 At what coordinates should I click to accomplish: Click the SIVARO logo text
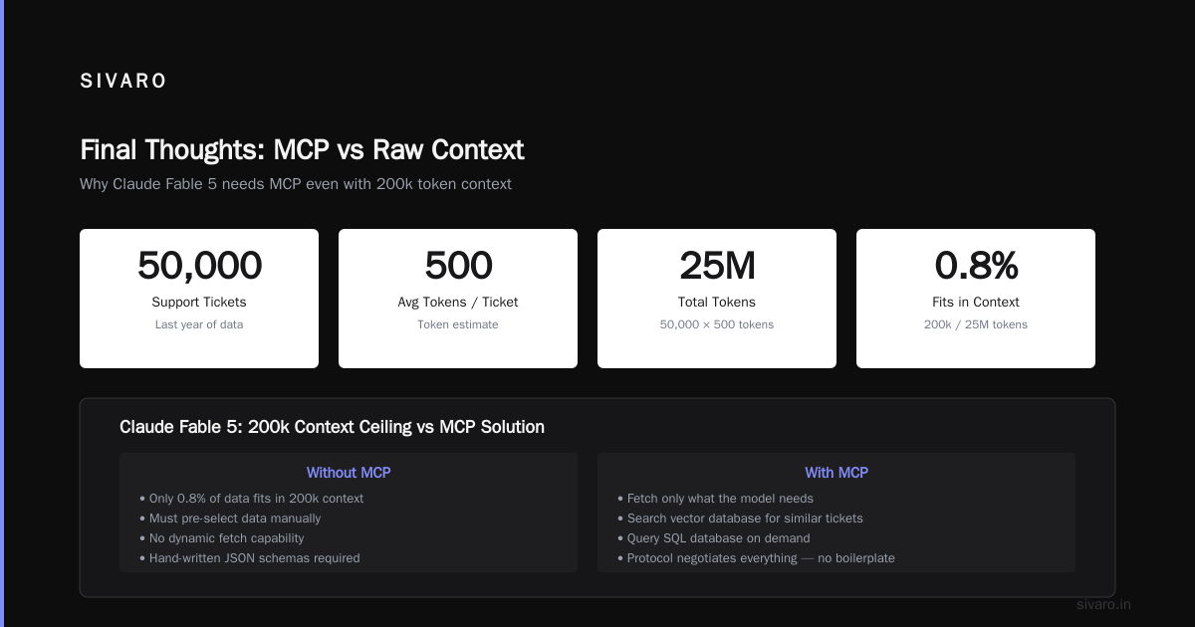(123, 82)
